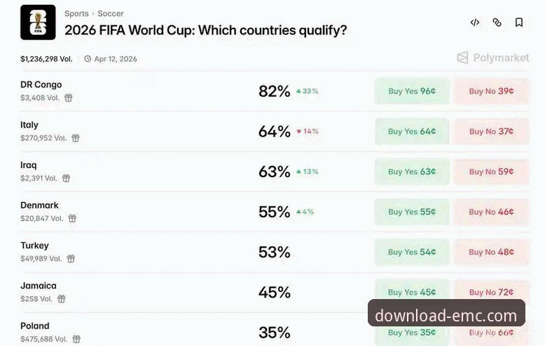Viewport: 545px width, 346px height.
Task: Buy No for Italy at 37¢
Action: pos(491,131)
